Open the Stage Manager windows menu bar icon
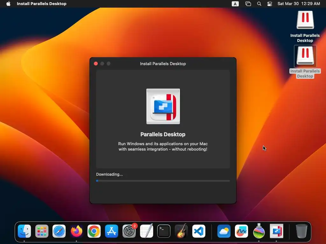Viewport: 326px width, 244px height. point(248,4)
